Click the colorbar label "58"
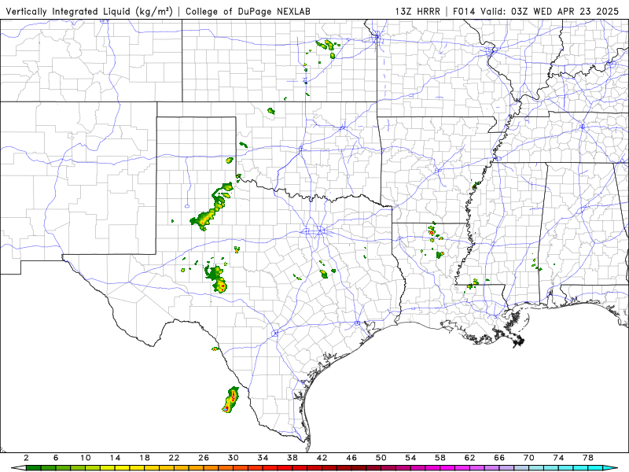This screenshot has height=472, width=629. pos(440,458)
